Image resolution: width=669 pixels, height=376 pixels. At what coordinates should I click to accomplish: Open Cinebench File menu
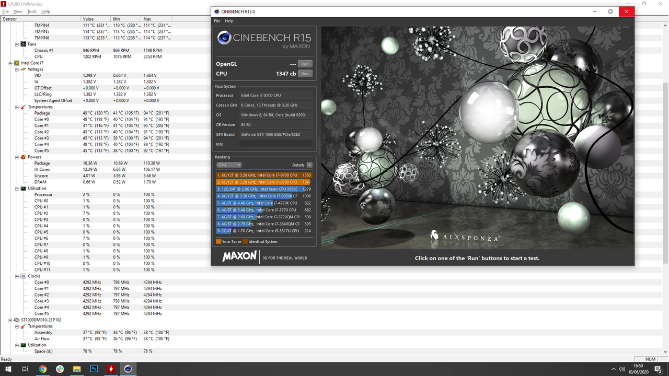click(x=217, y=21)
